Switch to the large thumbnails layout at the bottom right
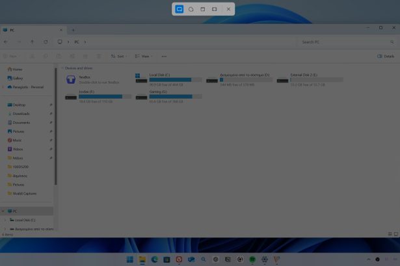This screenshot has height=266, width=400. (x=396, y=234)
